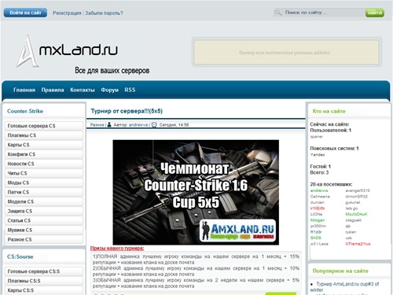Open 'Читы CS' category
This screenshot has height=295, width=393.
(x=44, y=173)
